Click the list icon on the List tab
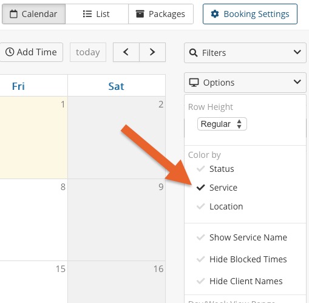This screenshot has width=309, height=303. click(x=87, y=14)
